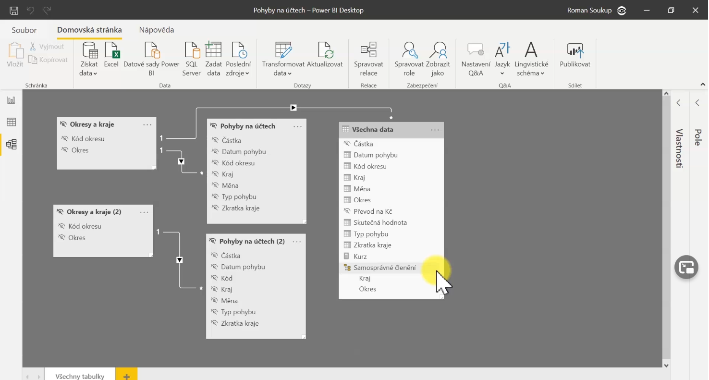Open Poslední zdroje dropdown
Image resolution: width=709 pixels, height=380 pixels.
coord(238,59)
